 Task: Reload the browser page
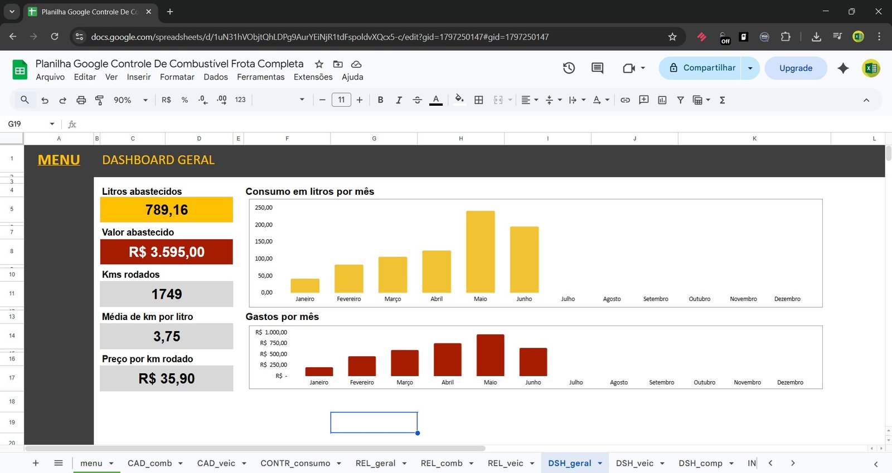pyautogui.click(x=55, y=37)
